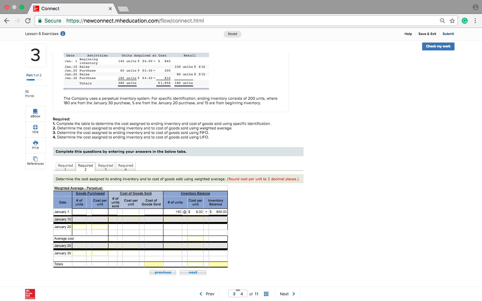Click the info icon beside Lesson 6 Exercises
Viewport: 482px width, 301px height.
pos(63,33)
